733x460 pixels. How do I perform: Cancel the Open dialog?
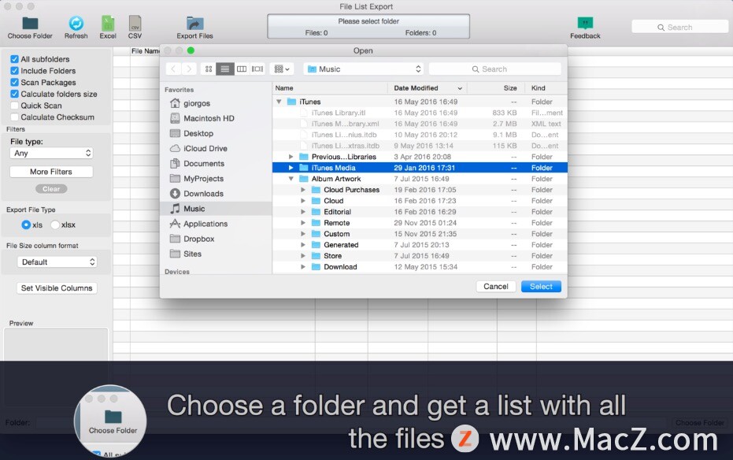coord(495,287)
